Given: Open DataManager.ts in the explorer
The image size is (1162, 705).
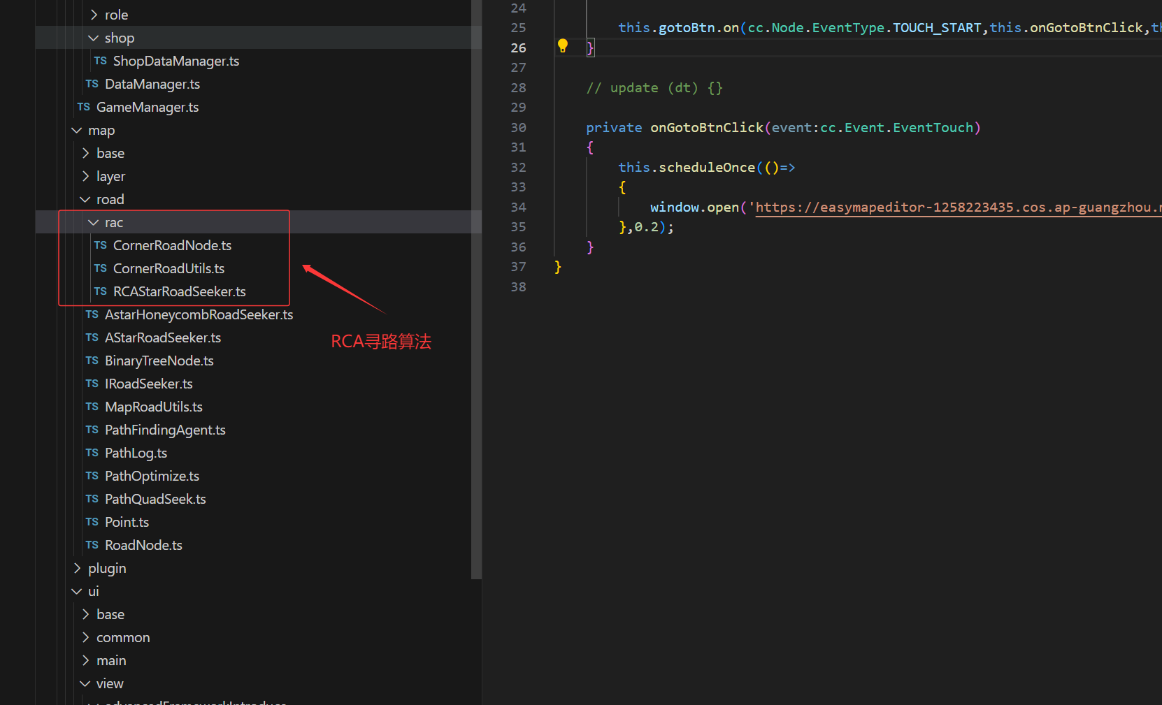Looking at the screenshot, I should click(152, 84).
